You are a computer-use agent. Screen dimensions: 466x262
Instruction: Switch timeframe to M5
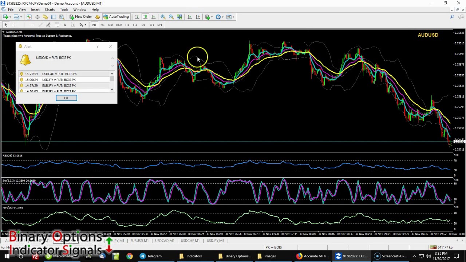tap(102, 25)
